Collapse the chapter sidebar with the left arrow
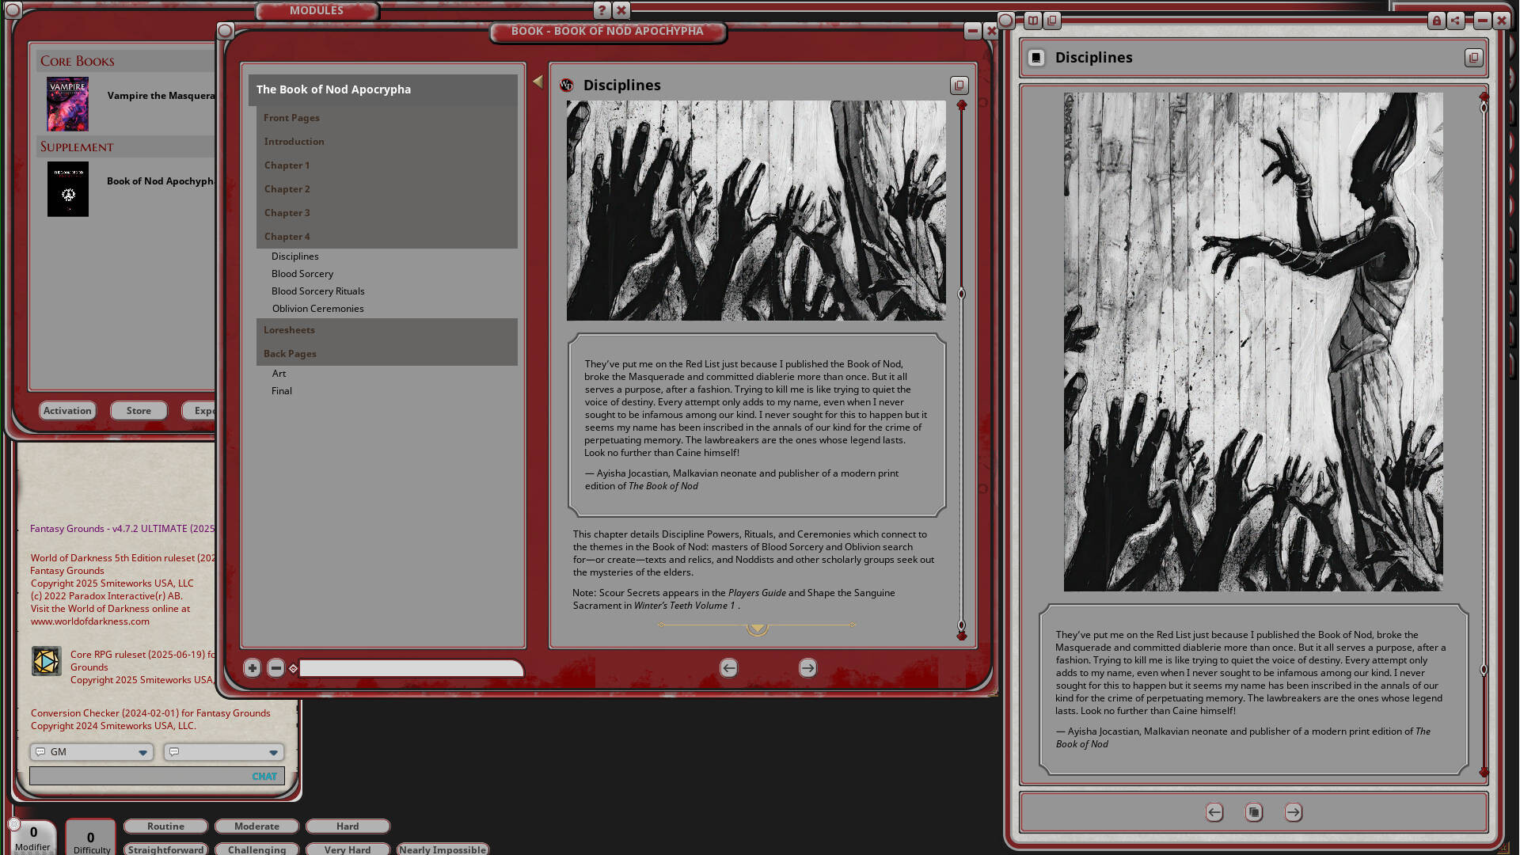The width and height of the screenshot is (1520, 855). click(538, 82)
